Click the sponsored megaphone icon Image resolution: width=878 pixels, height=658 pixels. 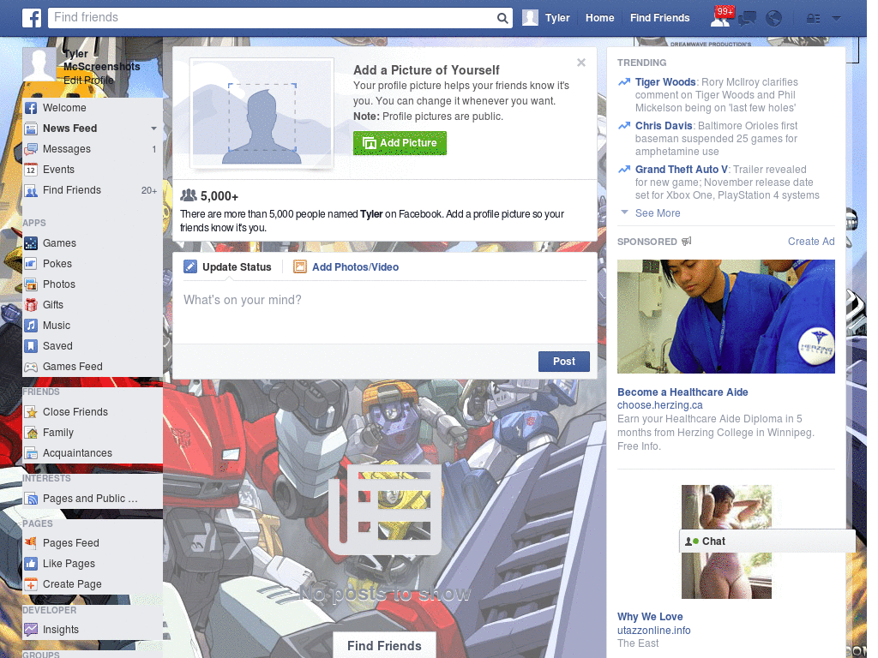click(x=687, y=241)
